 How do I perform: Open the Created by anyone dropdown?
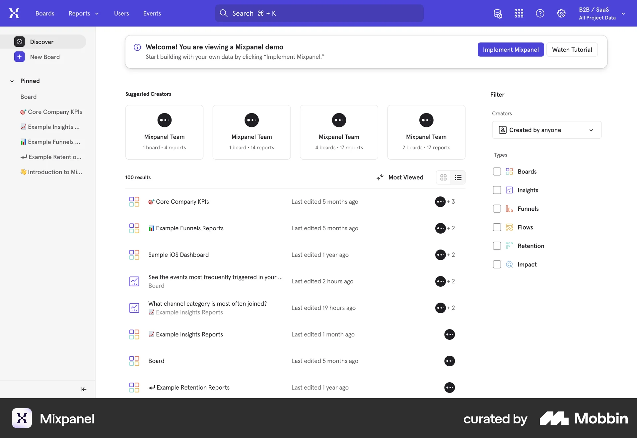point(546,130)
